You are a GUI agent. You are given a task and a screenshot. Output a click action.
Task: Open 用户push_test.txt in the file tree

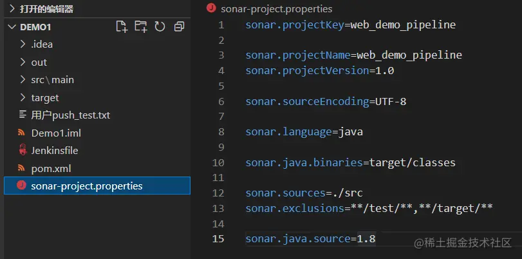click(x=71, y=115)
